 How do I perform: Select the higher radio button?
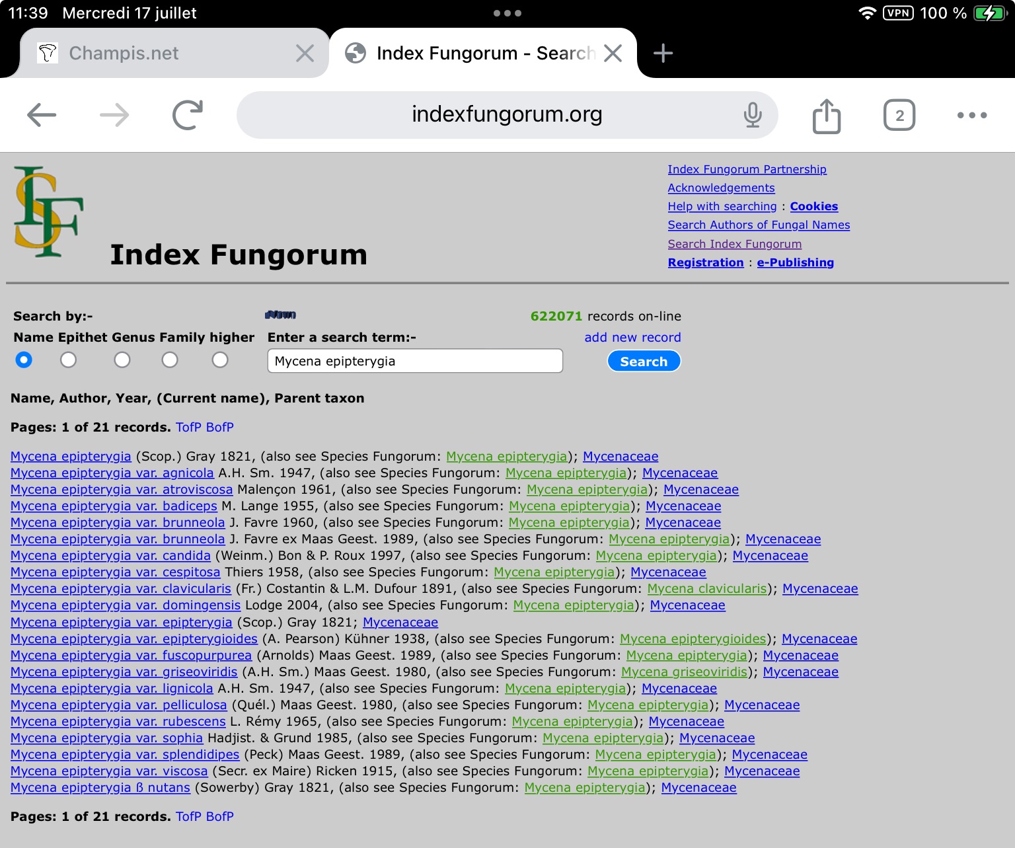coord(220,360)
